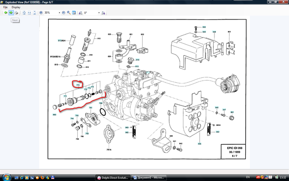The height and width of the screenshot is (181, 289).
Task: Click the rotate icon left of the angle box
Action: click(x=80, y=13)
